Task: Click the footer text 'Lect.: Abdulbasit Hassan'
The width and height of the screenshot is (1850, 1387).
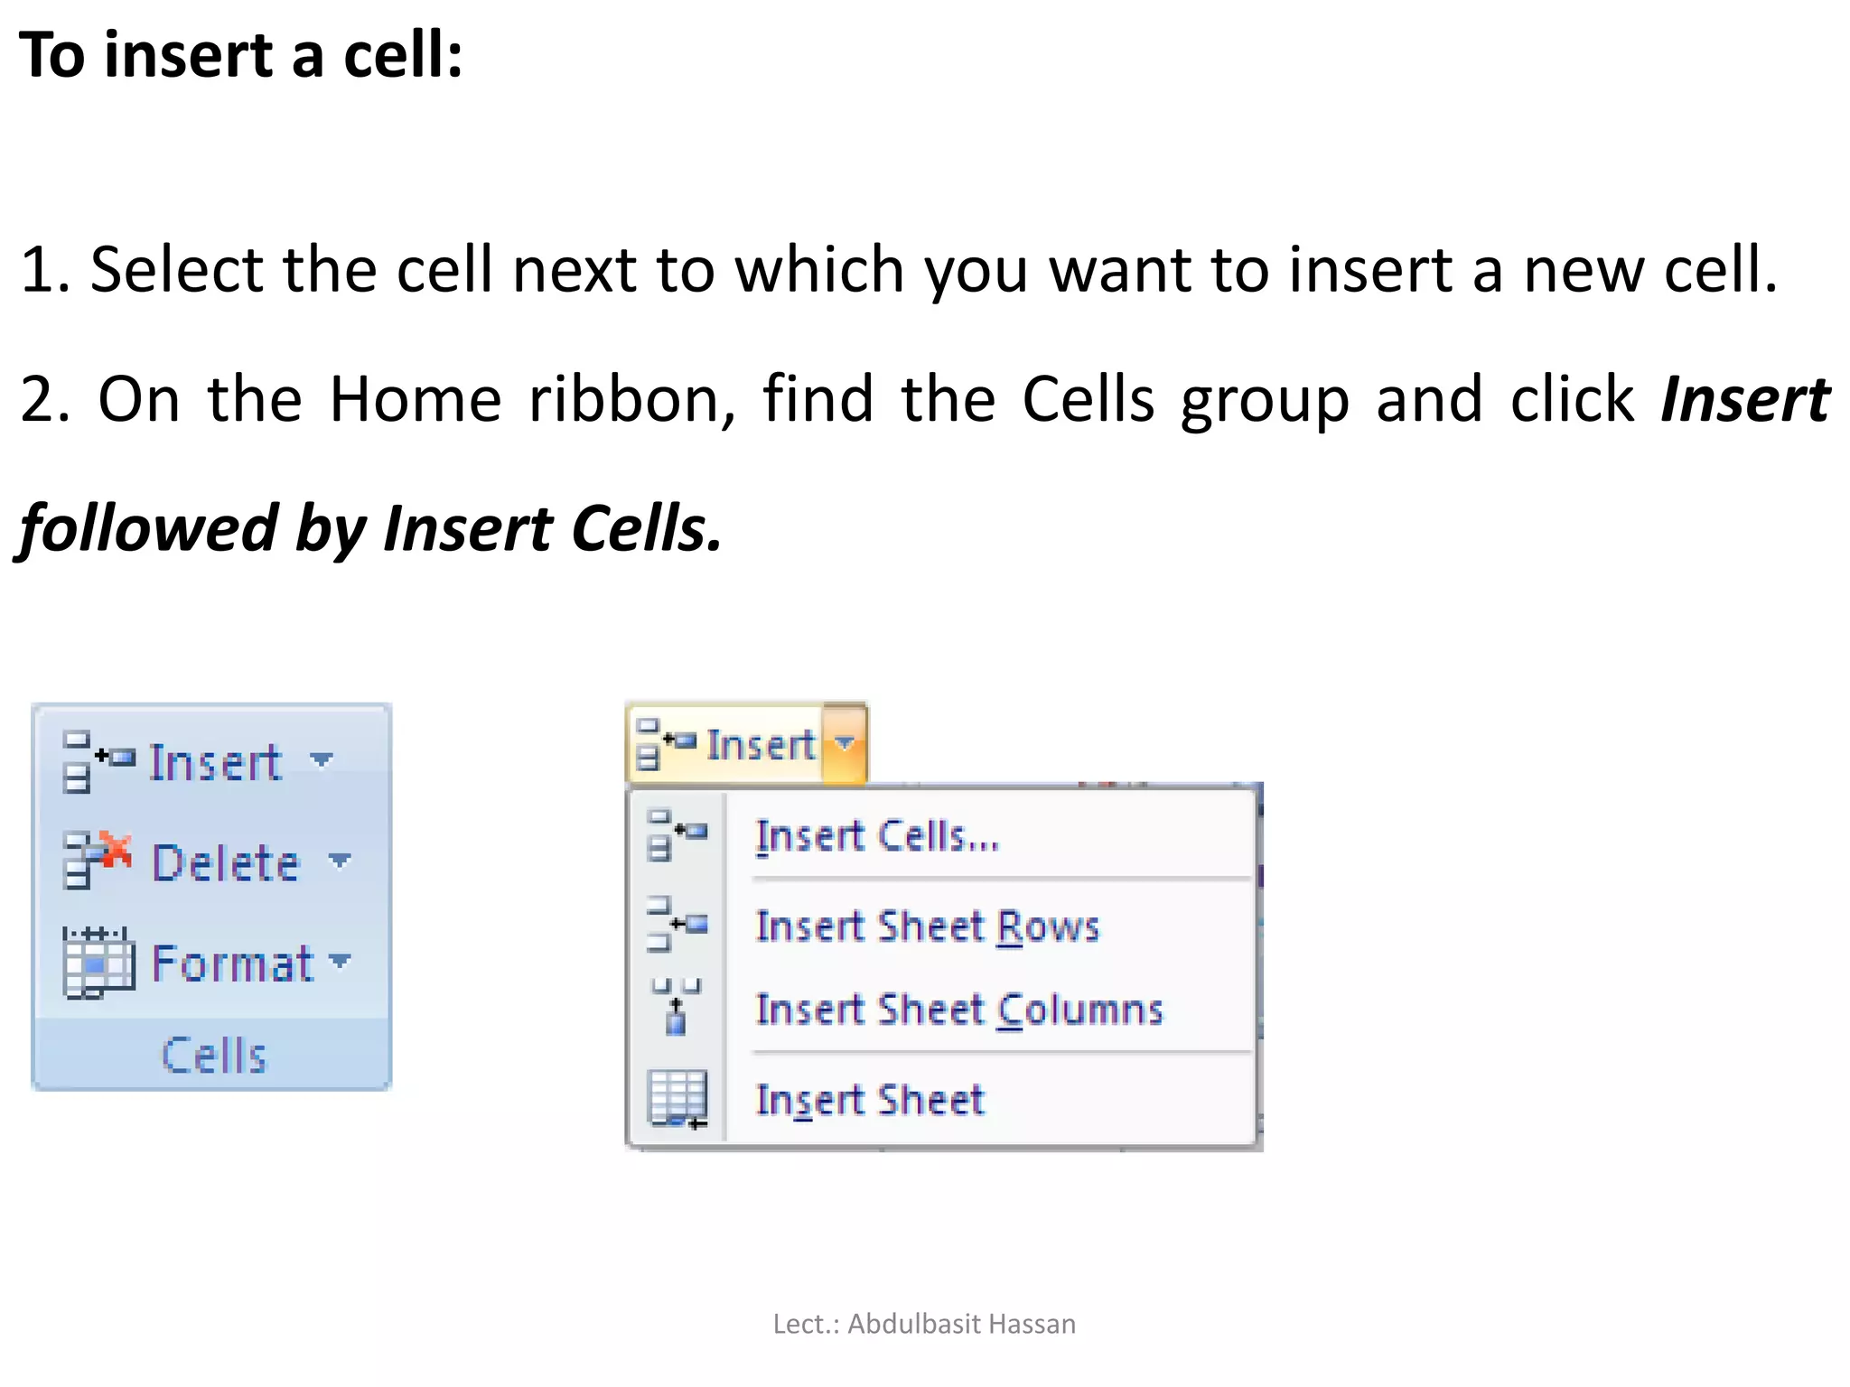Action: pyautogui.click(x=924, y=1324)
